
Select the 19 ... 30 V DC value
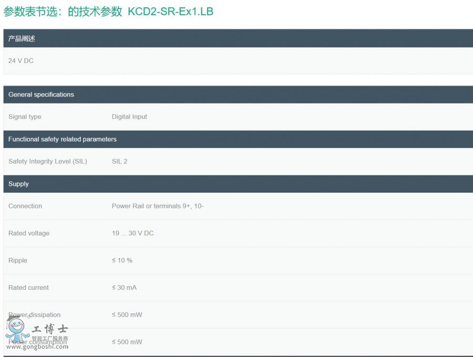133,233
